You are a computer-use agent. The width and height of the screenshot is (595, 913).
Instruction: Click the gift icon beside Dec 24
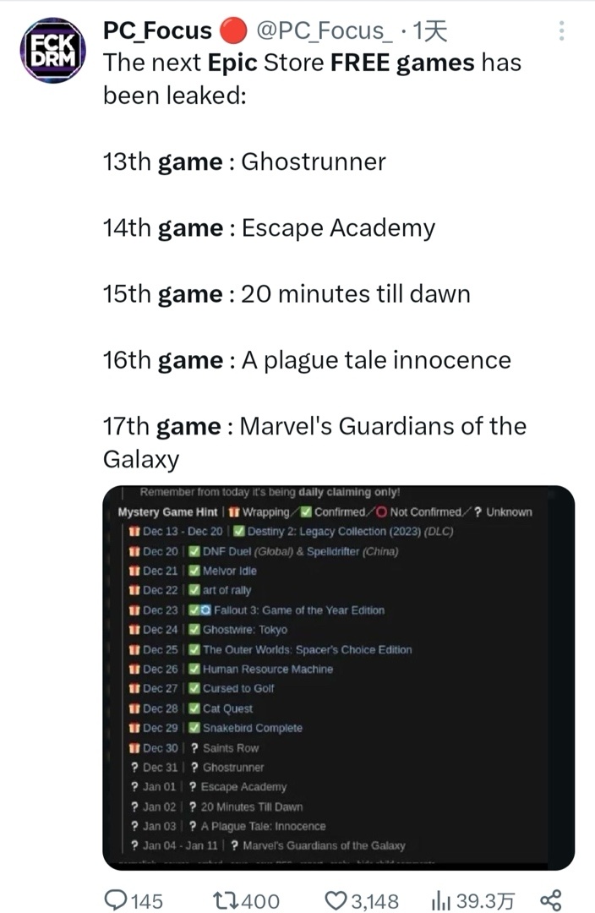(134, 630)
